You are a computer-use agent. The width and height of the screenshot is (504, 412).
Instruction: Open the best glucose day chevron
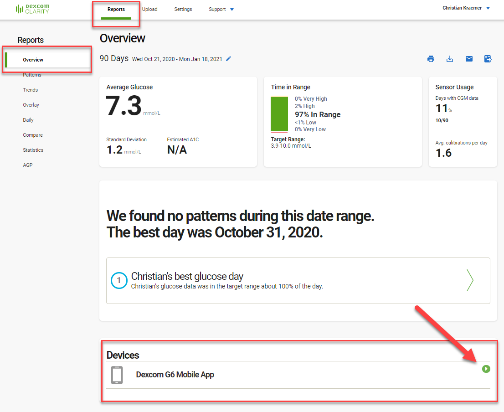click(470, 280)
